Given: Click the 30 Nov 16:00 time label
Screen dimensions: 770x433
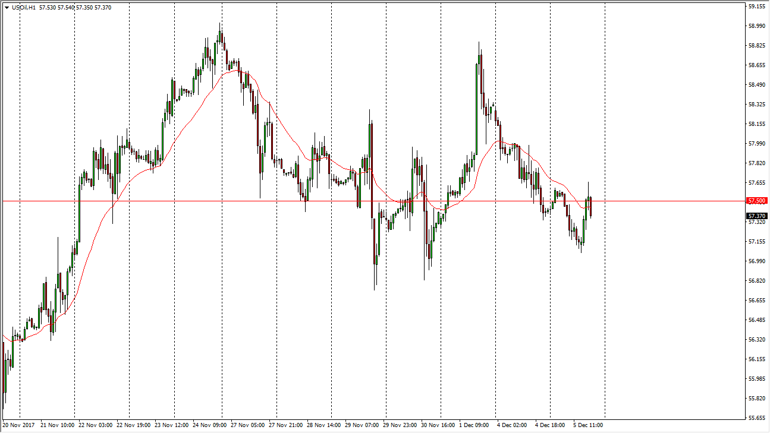Looking at the screenshot, I should (x=439, y=425).
